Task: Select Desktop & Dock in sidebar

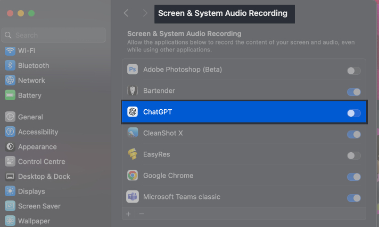Action: tap(44, 177)
